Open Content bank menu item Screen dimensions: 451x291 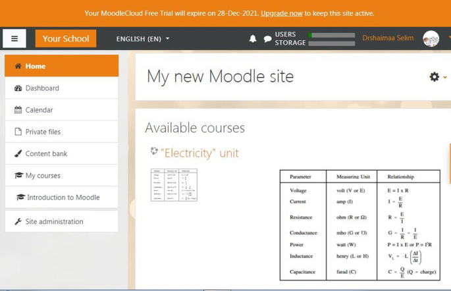coord(61,153)
